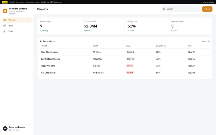
Task: Click the Nov 06 due date
Action: 192,73
